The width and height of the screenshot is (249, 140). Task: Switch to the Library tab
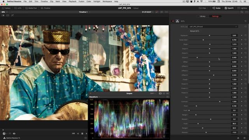coord(202,16)
